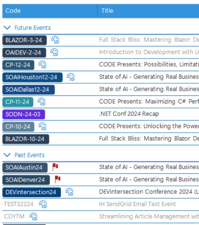This screenshot has height=225, width=199.
Task: Click the State of AI title in SOAIAustin24 row
Action: point(149,167)
